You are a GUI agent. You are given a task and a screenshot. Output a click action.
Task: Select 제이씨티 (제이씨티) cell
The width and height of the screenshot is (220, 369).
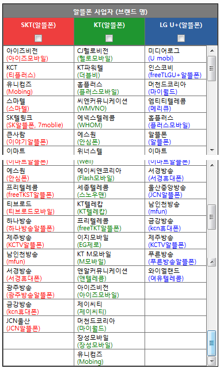[109, 307]
